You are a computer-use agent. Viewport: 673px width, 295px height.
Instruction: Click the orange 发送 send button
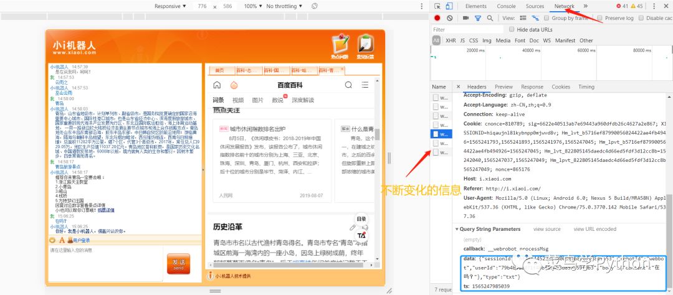(x=179, y=264)
